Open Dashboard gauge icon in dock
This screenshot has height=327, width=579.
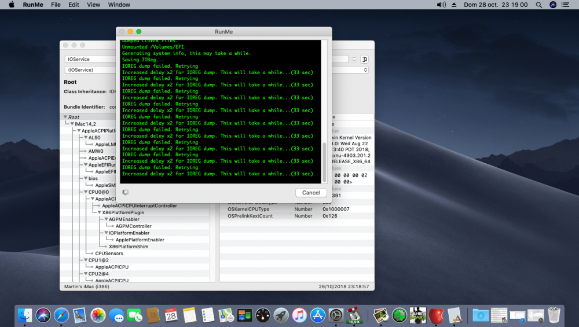click(262, 315)
